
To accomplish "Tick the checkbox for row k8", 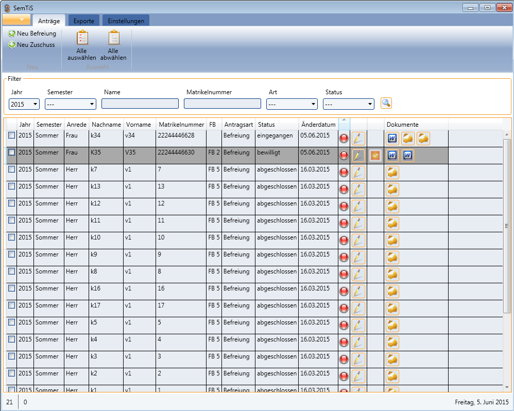I will click(11, 271).
